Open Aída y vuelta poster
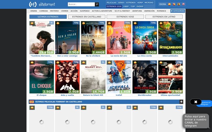The image size is (212, 132). point(67,77)
